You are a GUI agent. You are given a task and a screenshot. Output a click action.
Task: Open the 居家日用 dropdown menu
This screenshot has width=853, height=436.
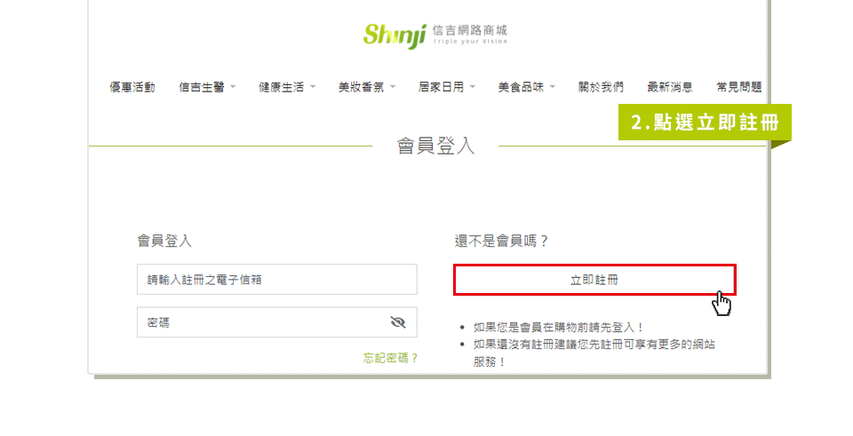click(x=446, y=87)
